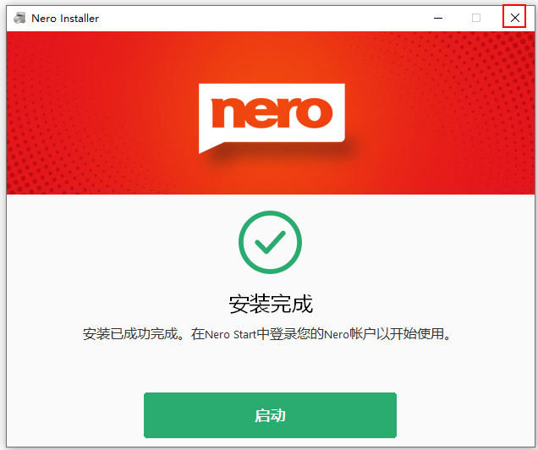
Task: Click the empty title bar area beside the minimize button
Action: [x=261, y=18]
